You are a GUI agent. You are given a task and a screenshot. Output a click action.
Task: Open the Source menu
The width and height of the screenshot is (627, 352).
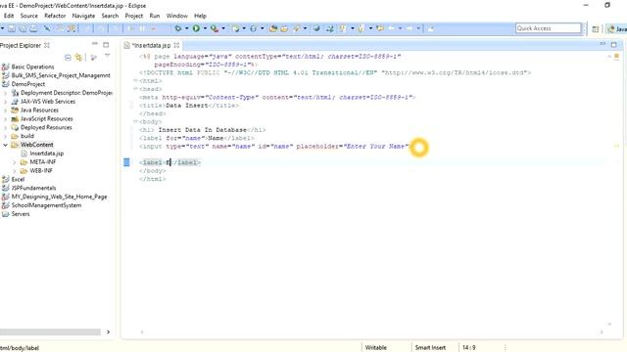coord(29,16)
